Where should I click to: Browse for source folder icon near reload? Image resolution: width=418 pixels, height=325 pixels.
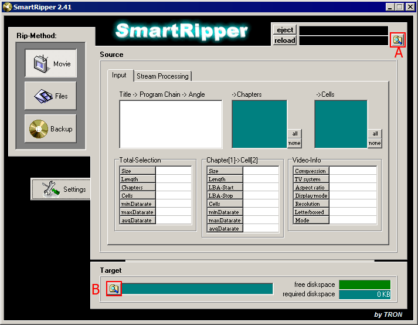pyautogui.click(x=397, y=40)
